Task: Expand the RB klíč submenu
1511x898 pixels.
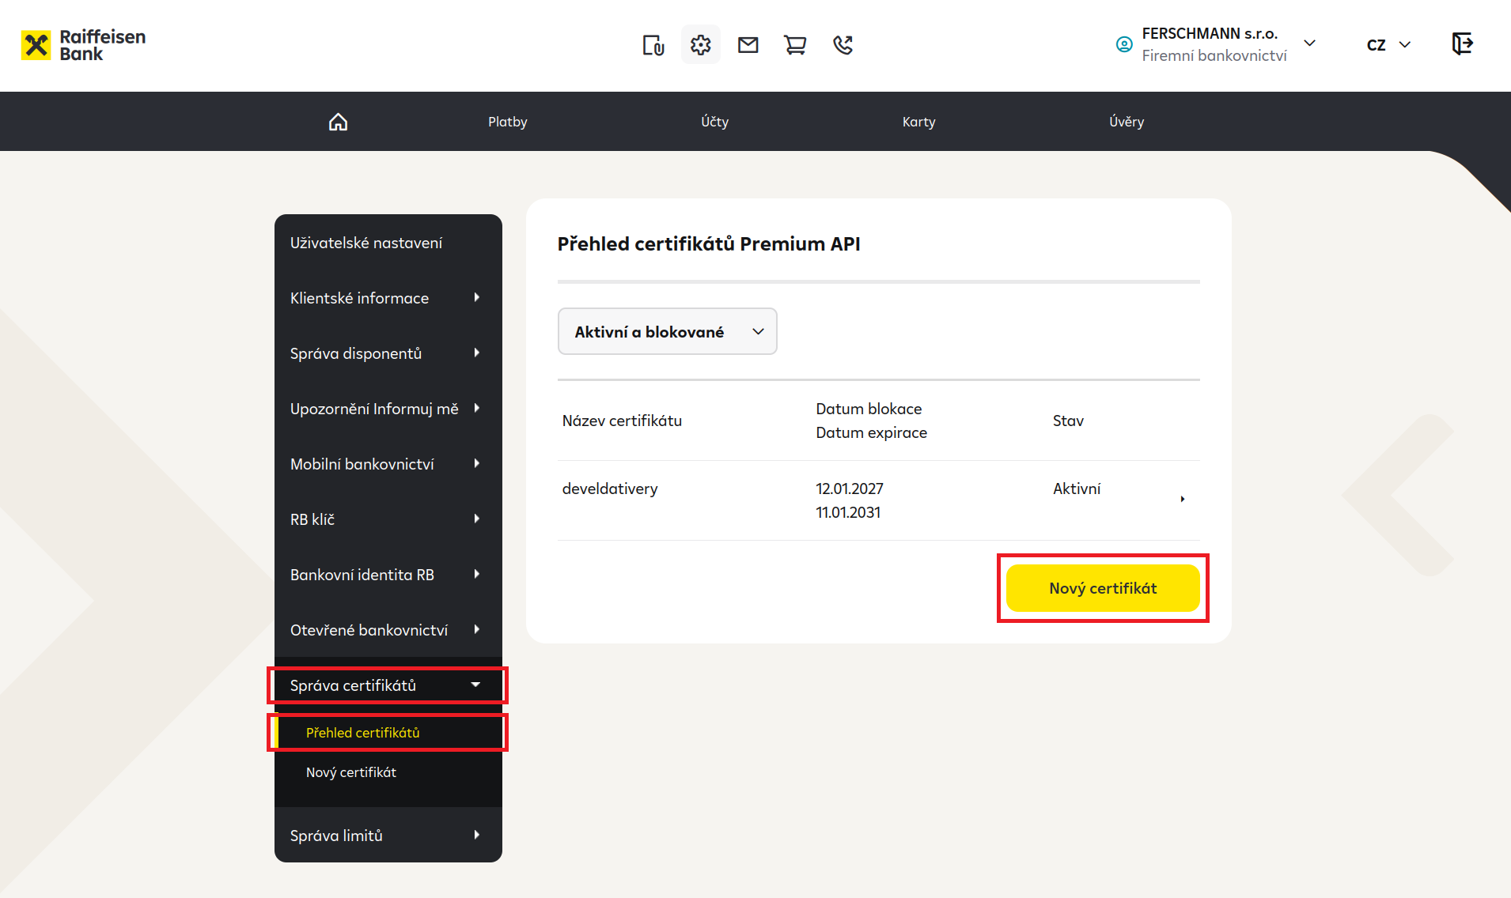Action: click(x=388, y=519)
